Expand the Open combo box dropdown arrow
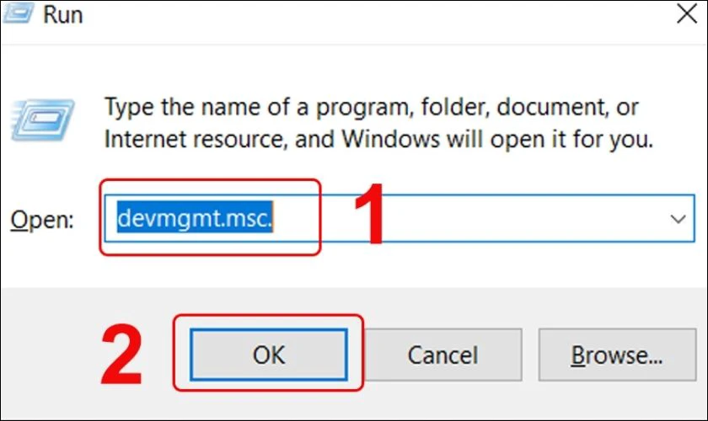Image resolution: width=708 pixels, height=421 pixels. [678, 219]
